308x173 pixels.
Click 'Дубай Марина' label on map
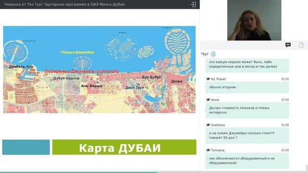(x=66, y=78)
